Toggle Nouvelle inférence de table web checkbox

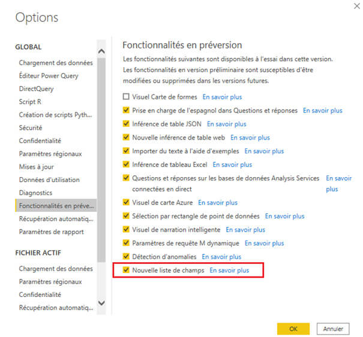(126, 137)
